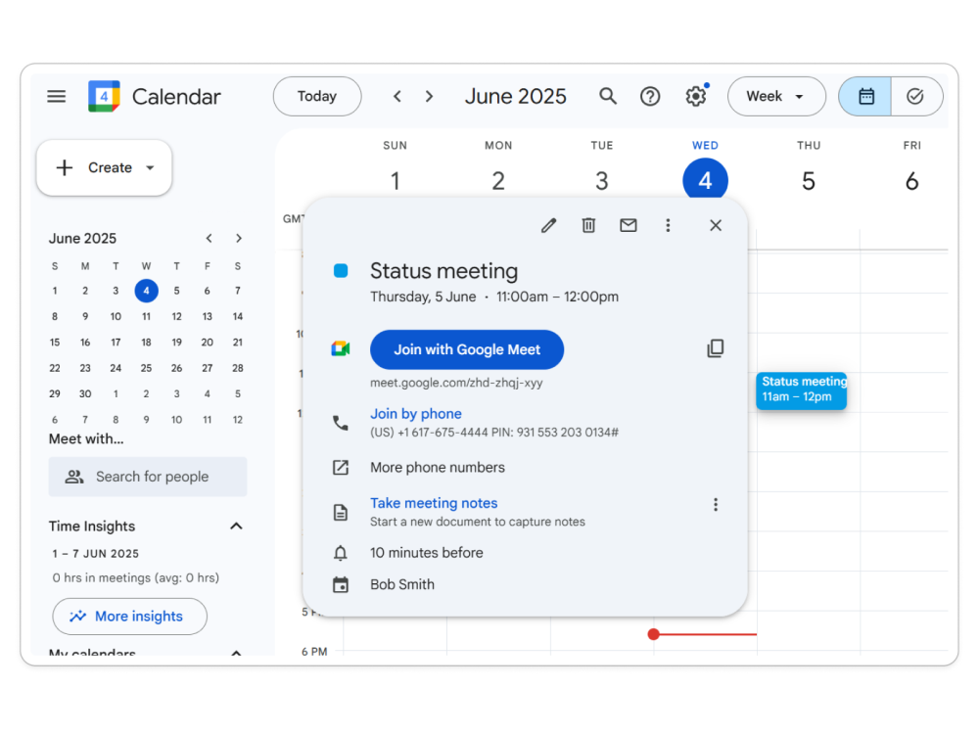Open the Week view dropdown
Screen dimensions: 979x734
pyautogui.click(x=775, y=96)
